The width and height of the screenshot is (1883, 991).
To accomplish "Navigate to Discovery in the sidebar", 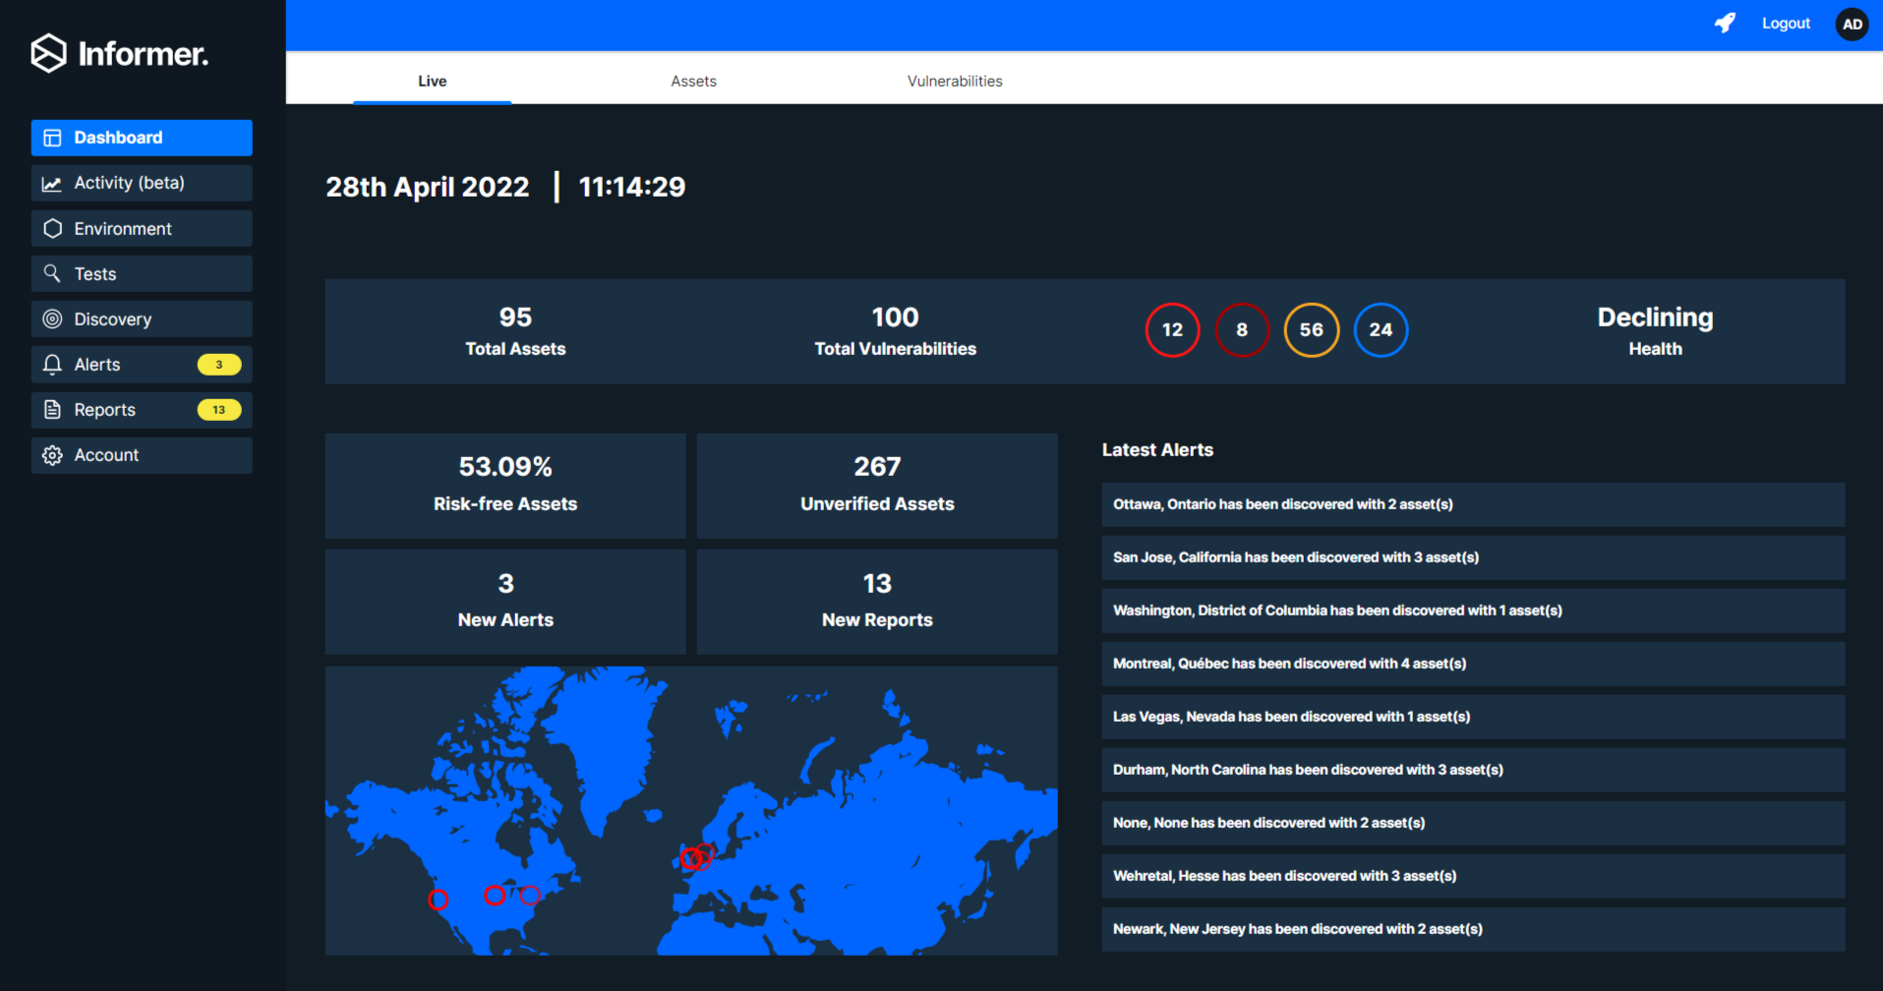I will 142,320.
